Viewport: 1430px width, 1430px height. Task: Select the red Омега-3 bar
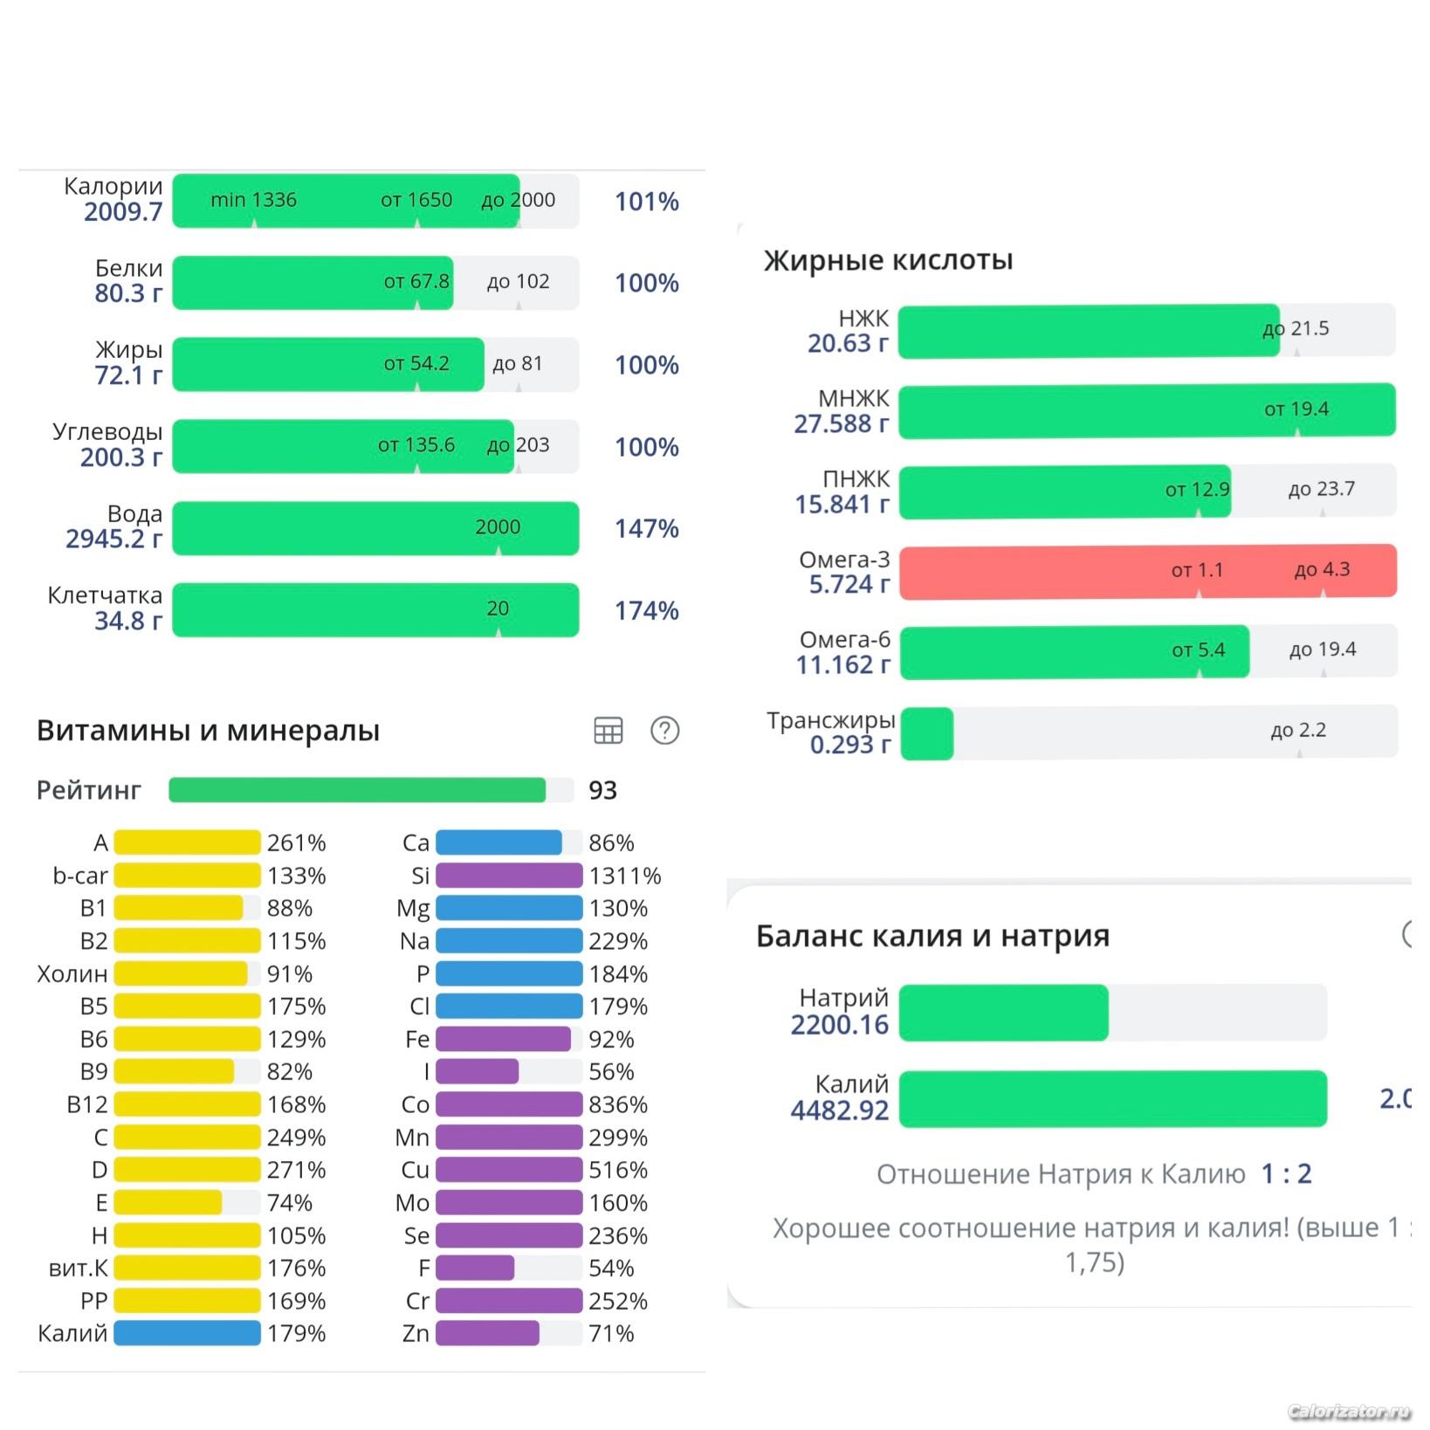(1148, 572)
